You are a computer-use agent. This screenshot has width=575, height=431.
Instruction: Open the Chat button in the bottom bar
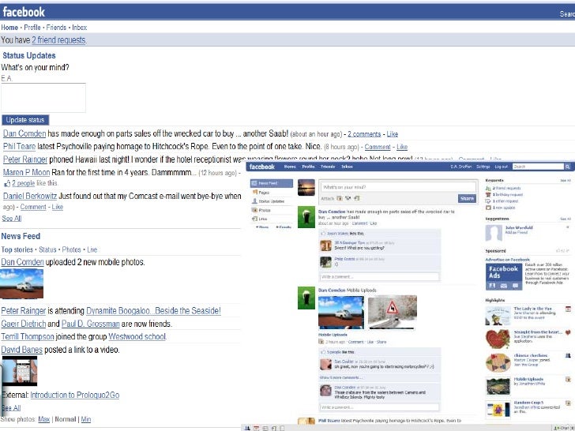click(564, 428)
